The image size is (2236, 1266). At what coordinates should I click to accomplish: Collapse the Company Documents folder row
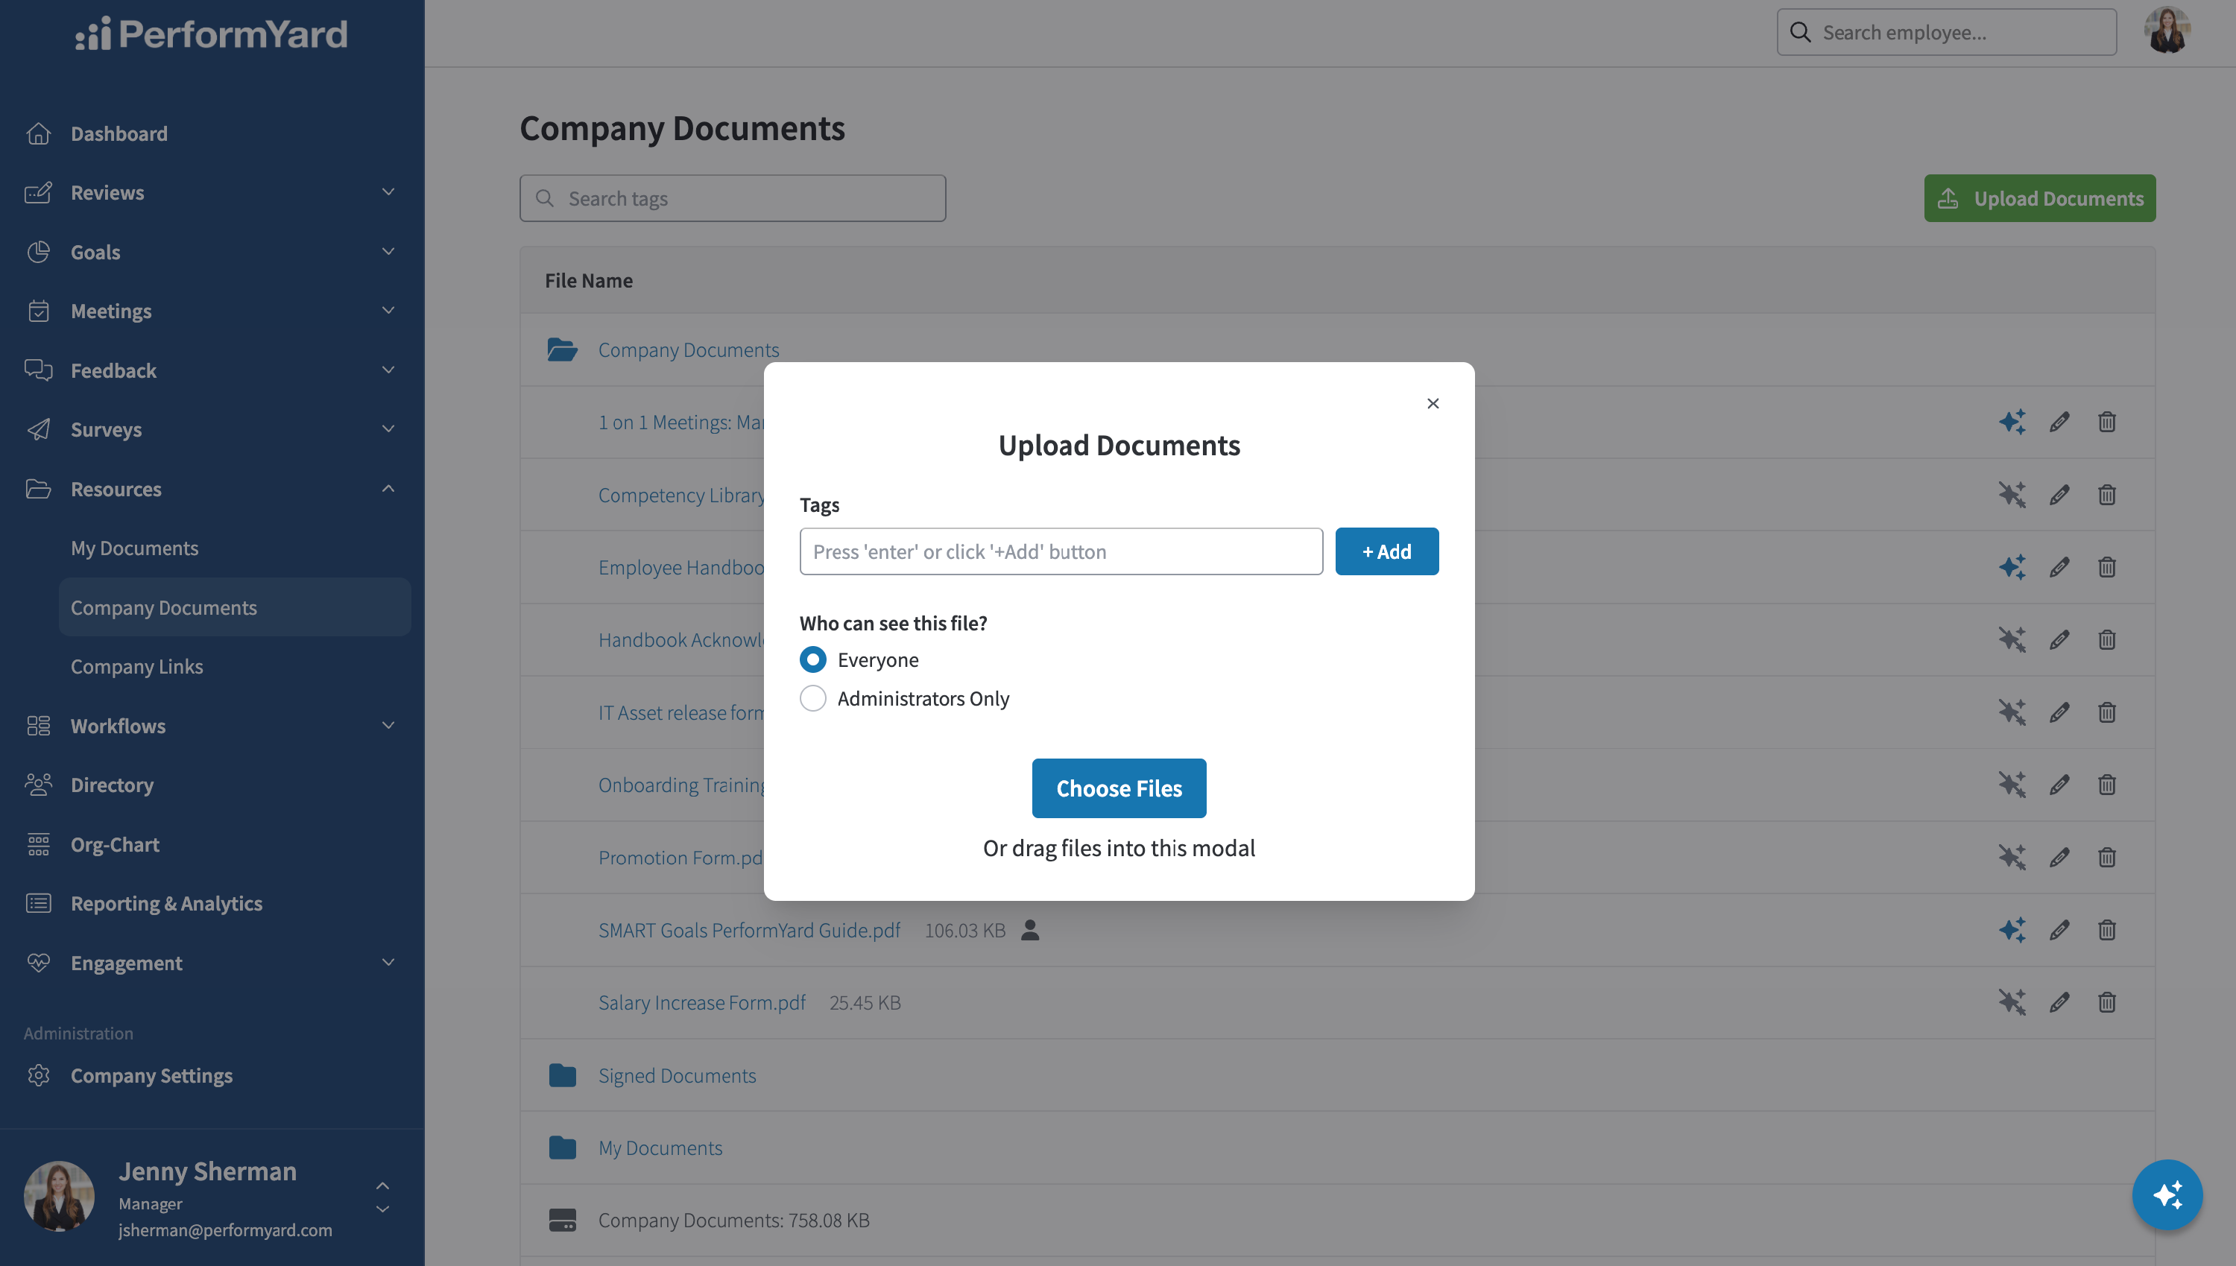click(1338, 349)
